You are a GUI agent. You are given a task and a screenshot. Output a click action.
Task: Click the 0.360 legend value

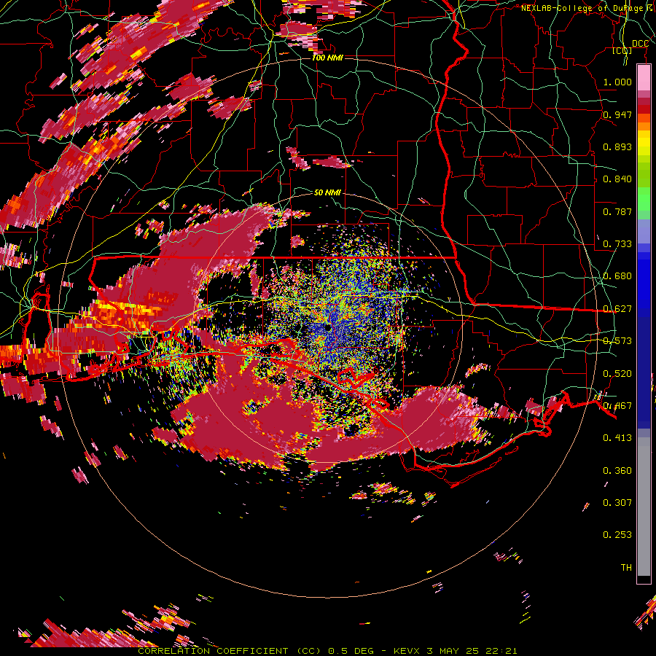[617, 470]
